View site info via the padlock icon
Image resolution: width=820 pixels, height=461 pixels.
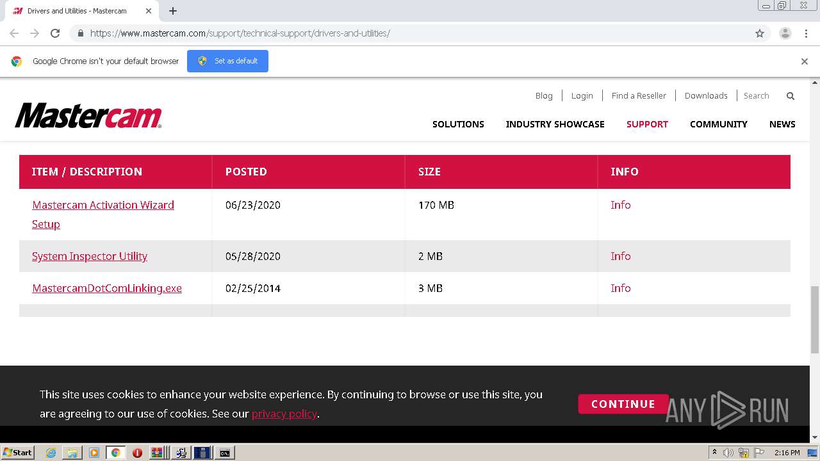[x=80, y=33]
